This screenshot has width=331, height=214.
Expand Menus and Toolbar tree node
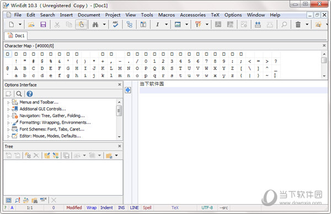(x=8, y=103)
